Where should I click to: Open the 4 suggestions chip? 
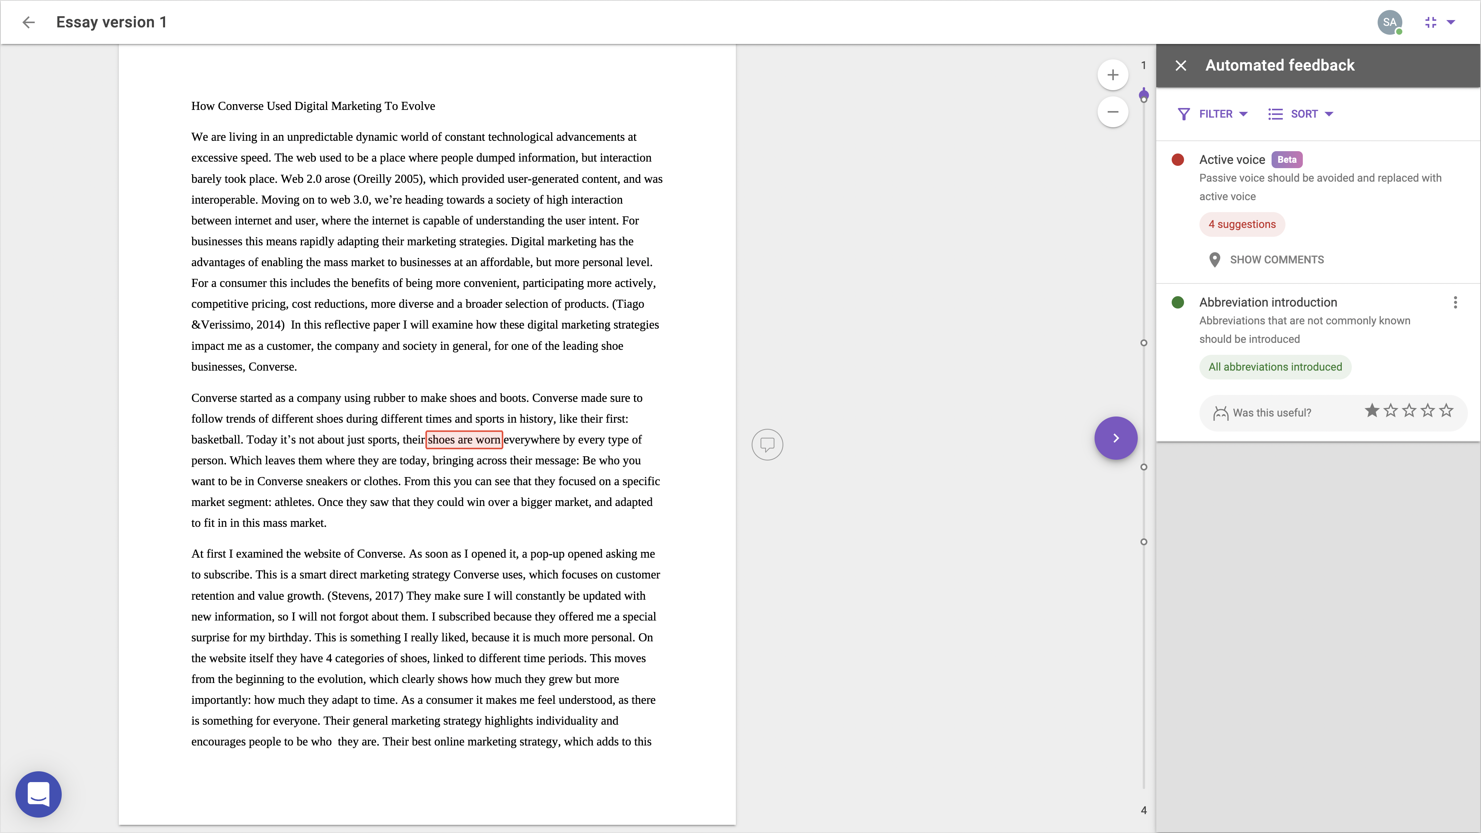tap(1242, 224)
